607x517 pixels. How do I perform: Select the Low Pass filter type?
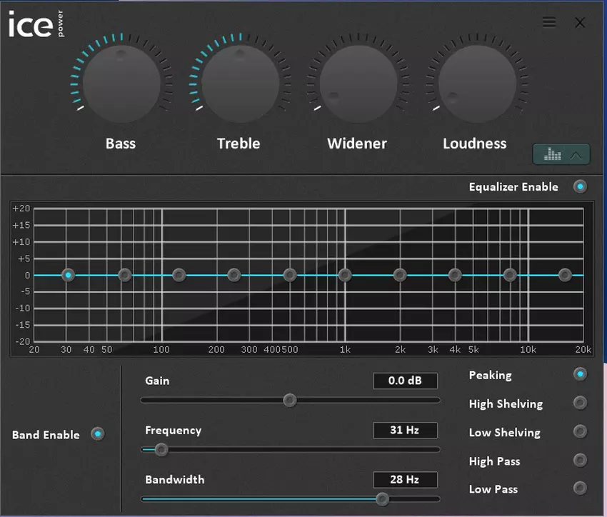point(580,489)
